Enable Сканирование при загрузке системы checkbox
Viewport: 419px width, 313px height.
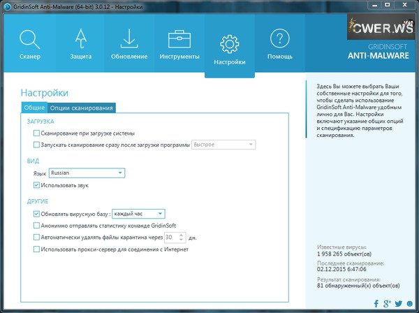pos(37,133)
